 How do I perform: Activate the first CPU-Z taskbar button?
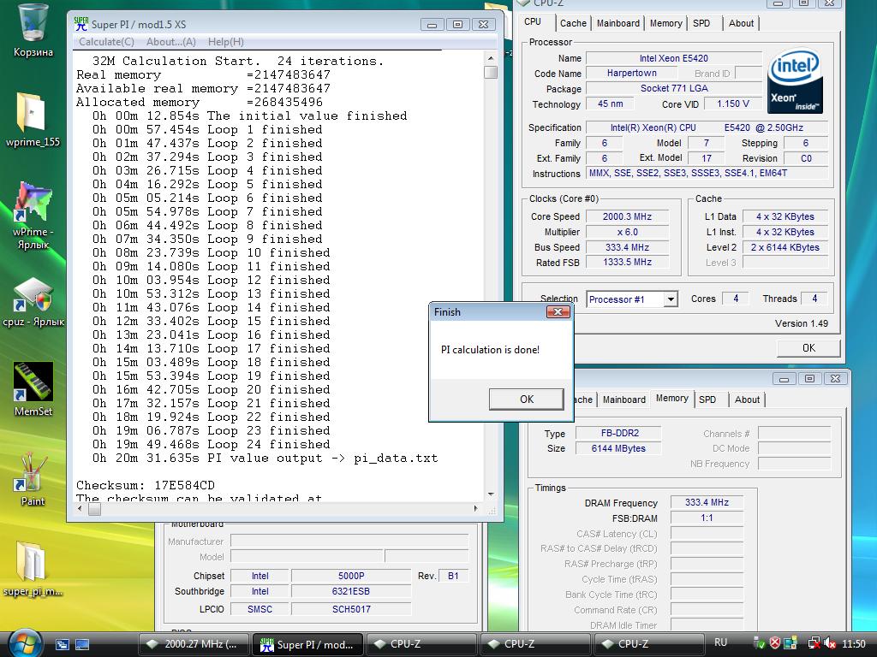point(421,644)
